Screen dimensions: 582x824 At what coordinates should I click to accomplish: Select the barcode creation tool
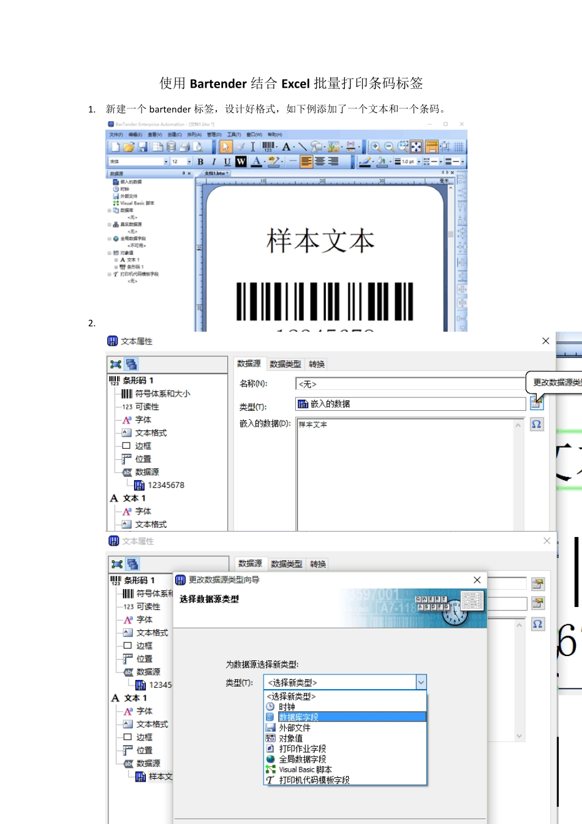(x=268, y=147)
